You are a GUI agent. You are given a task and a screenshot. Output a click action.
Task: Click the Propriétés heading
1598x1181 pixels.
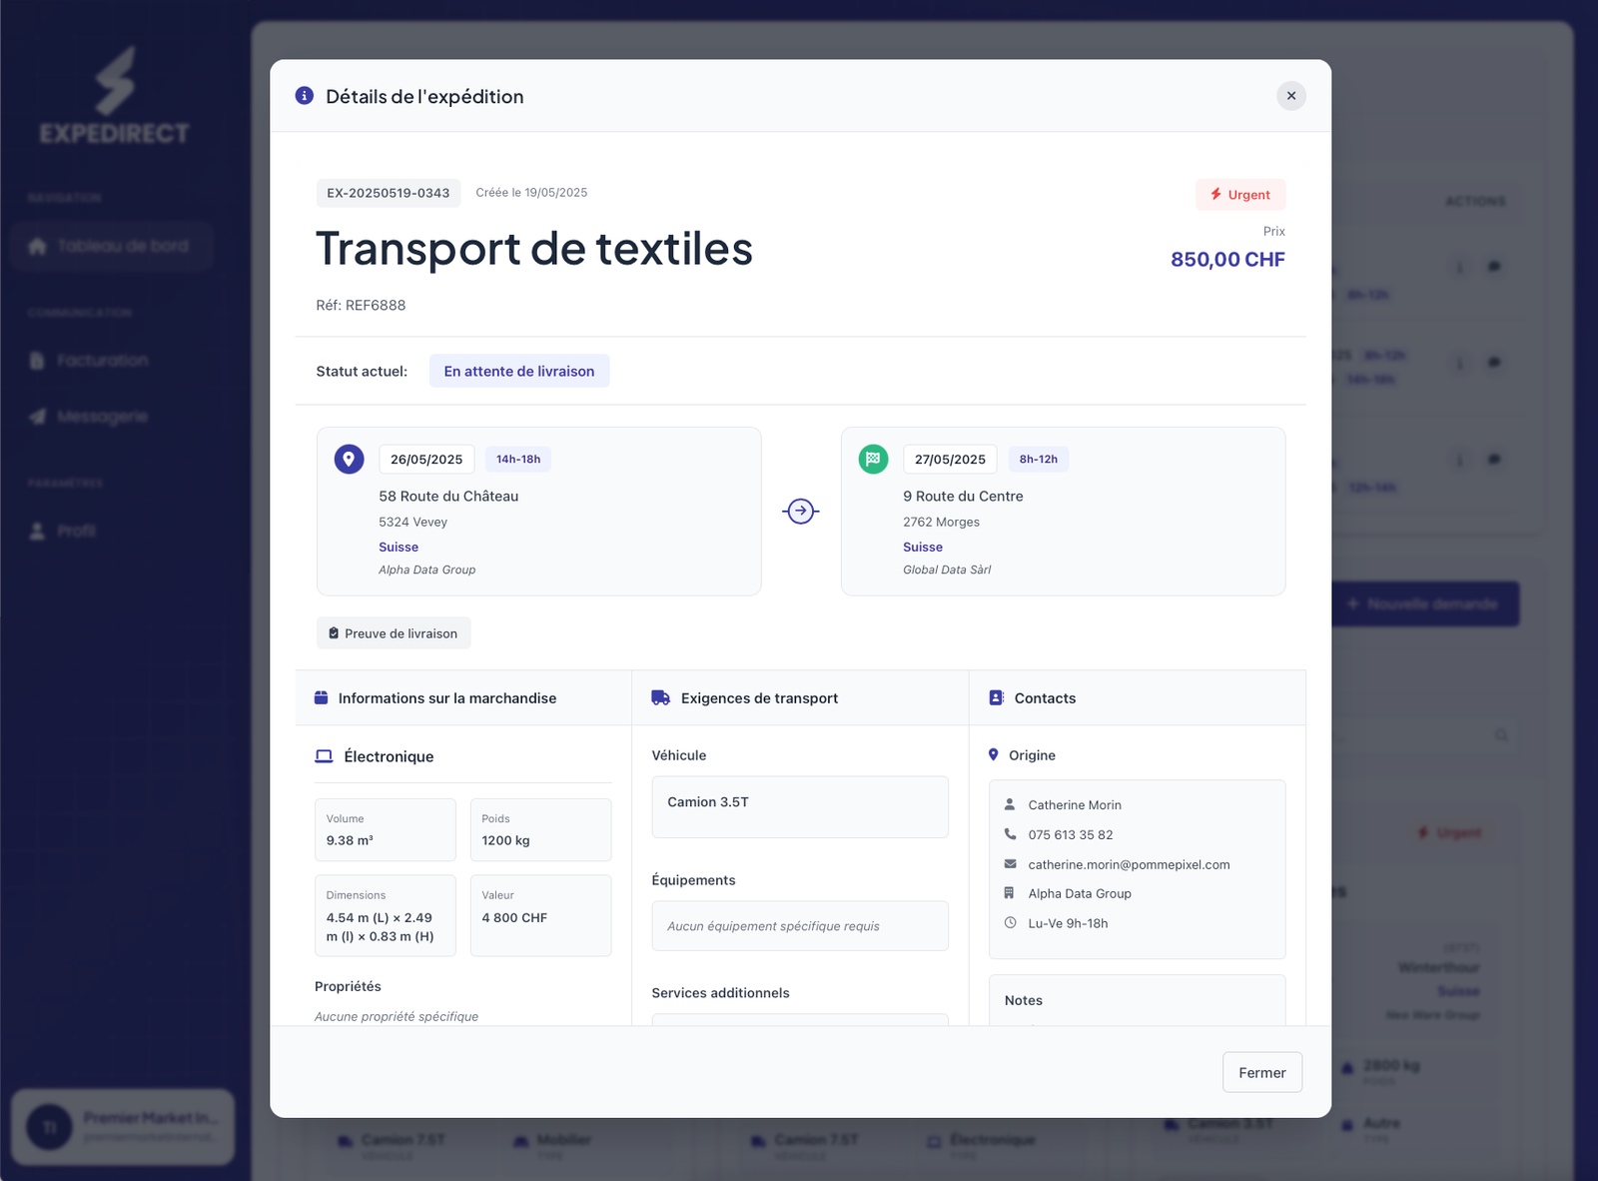(348, 986)
